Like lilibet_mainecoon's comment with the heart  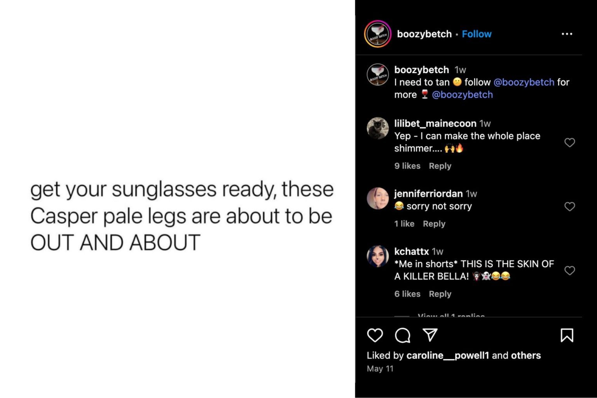pyautogui.click(x=570, y=143)
